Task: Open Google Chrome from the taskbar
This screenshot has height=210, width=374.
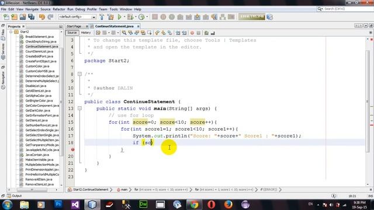Action: [194, 204]
